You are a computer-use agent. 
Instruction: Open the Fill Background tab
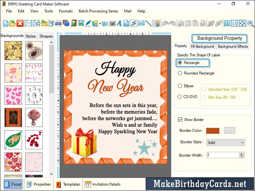pyautogui.click(x=202, y=46)
